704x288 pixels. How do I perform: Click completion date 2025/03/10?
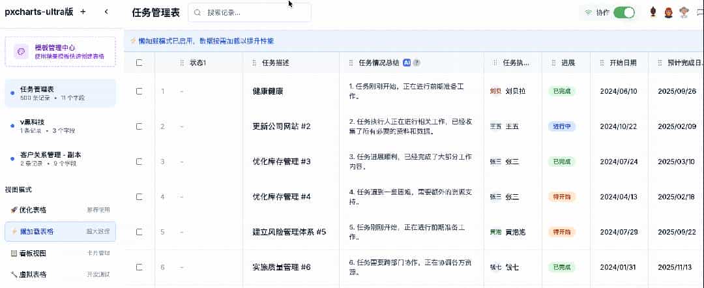pos(677,162)
